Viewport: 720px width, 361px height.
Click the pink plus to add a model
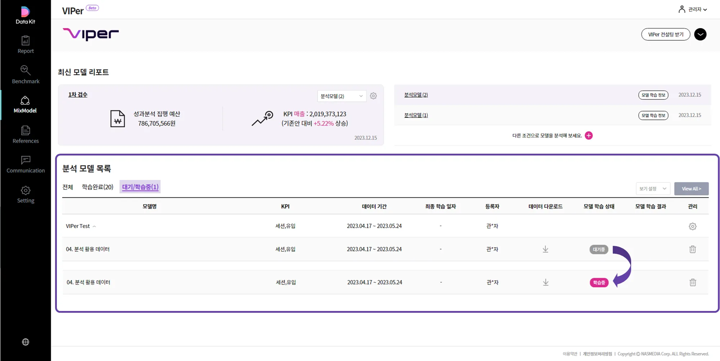point(589,135)
